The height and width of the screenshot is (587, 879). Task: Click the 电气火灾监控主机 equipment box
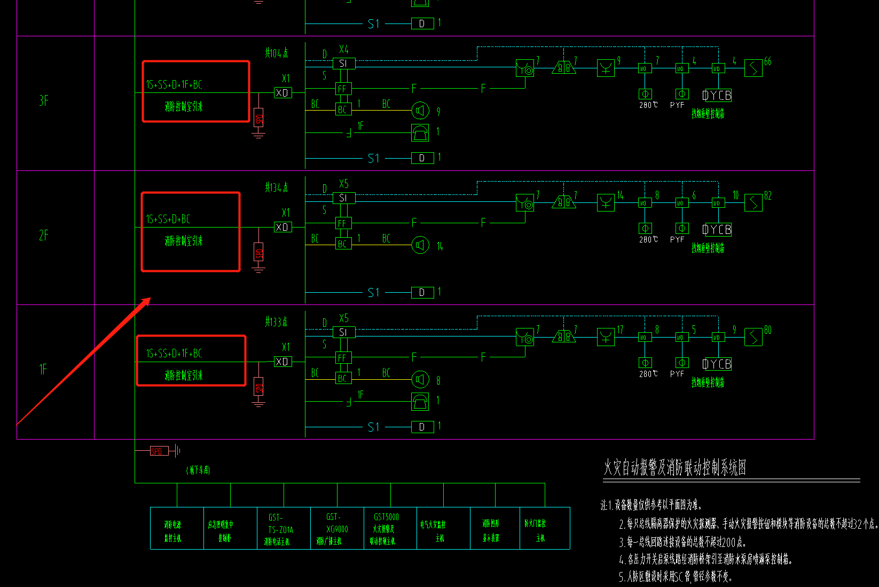click(x=443, y=528)
